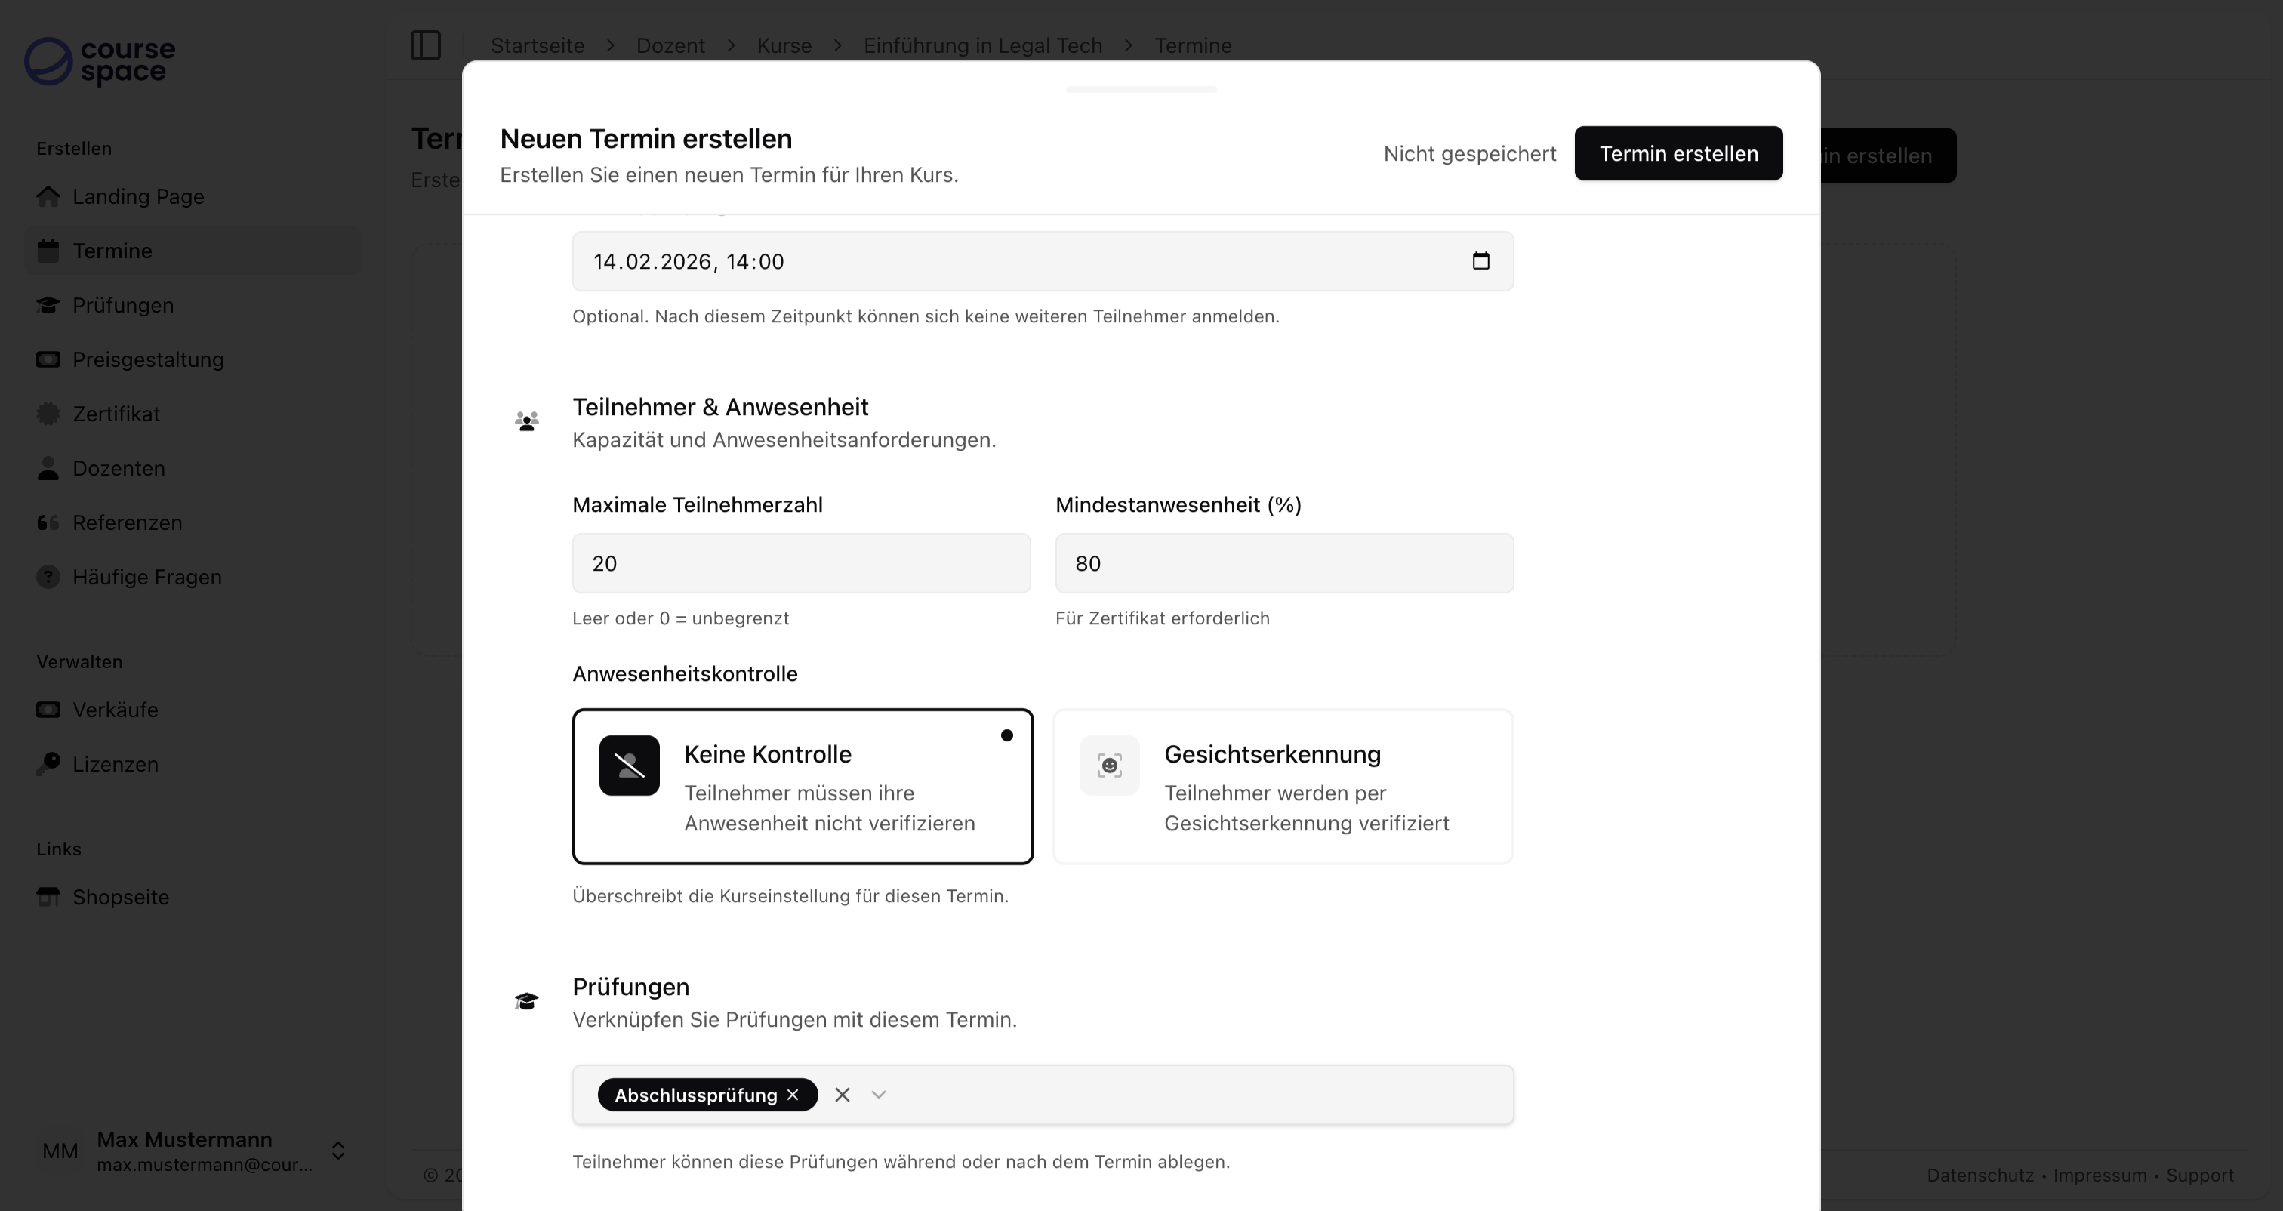Open the Datenschutz footer link
The width and height of the screenshot is (2283, 1211).
click(x=1980, y=1176)
